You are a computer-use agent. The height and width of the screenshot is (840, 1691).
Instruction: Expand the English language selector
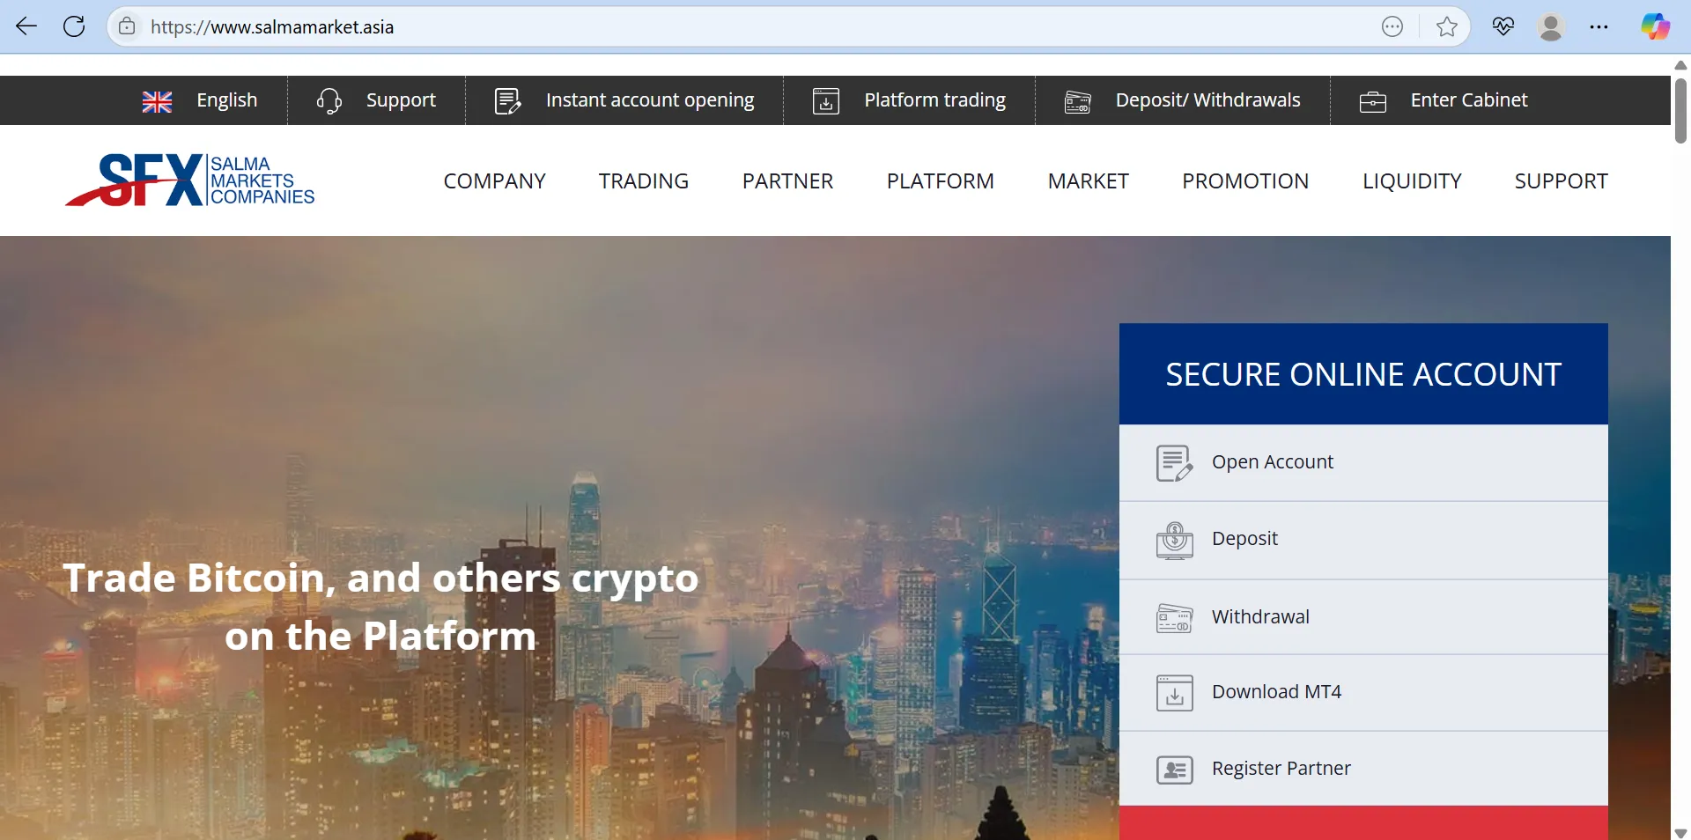click(x=226, y=100)
